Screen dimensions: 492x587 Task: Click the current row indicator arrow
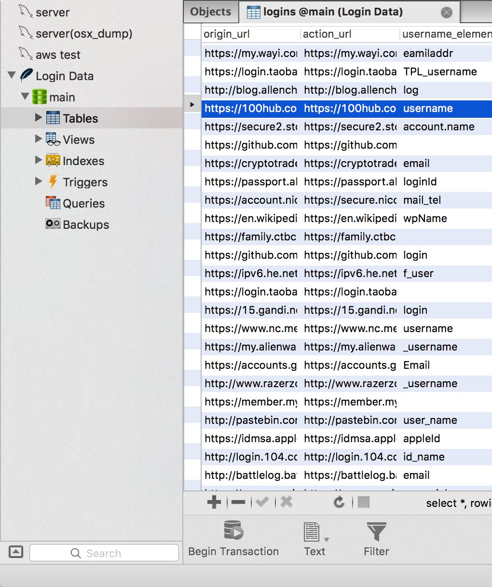[192, 104]
